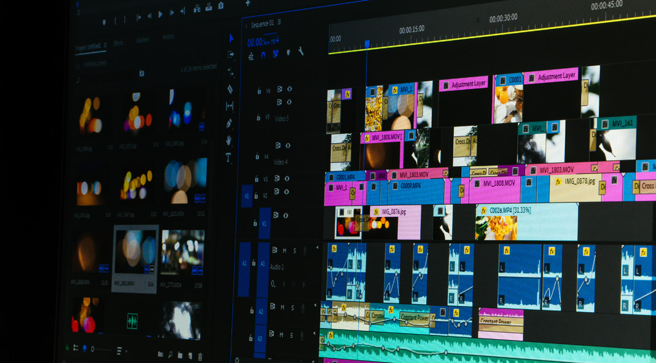Play the clip in the monitor
This screenshot has height=363, width=656.
(x=160, y=15)
